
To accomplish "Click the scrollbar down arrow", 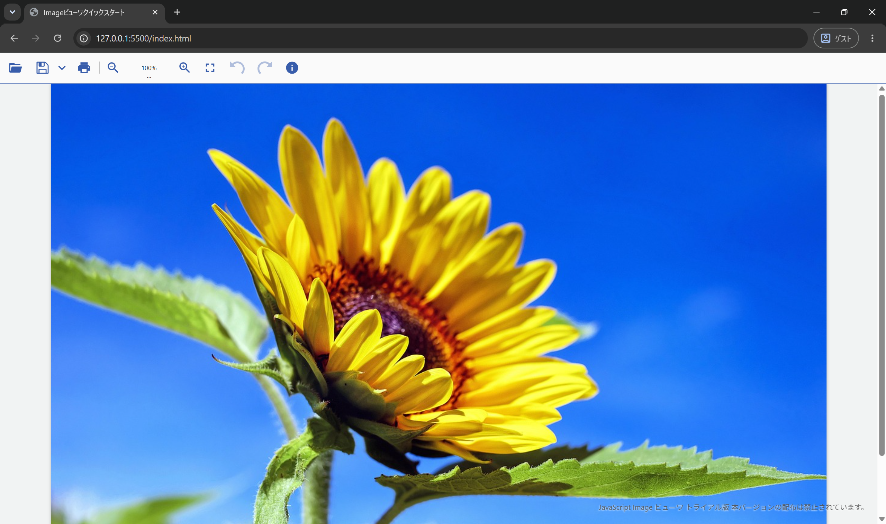I will pos(882,519).
